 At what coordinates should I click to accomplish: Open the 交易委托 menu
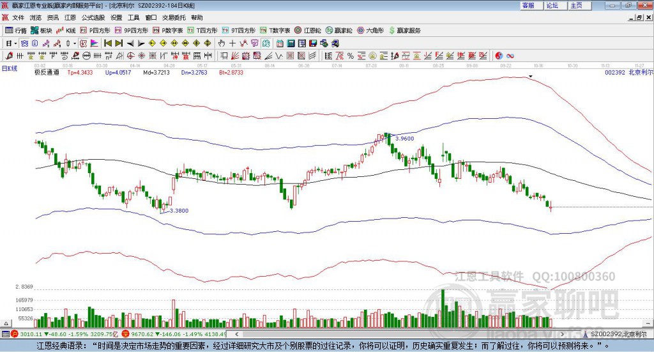174,17
